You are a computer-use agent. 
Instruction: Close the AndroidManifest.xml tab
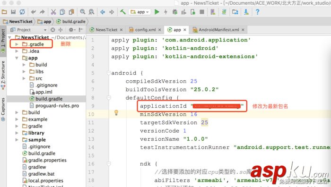point(243,30)
